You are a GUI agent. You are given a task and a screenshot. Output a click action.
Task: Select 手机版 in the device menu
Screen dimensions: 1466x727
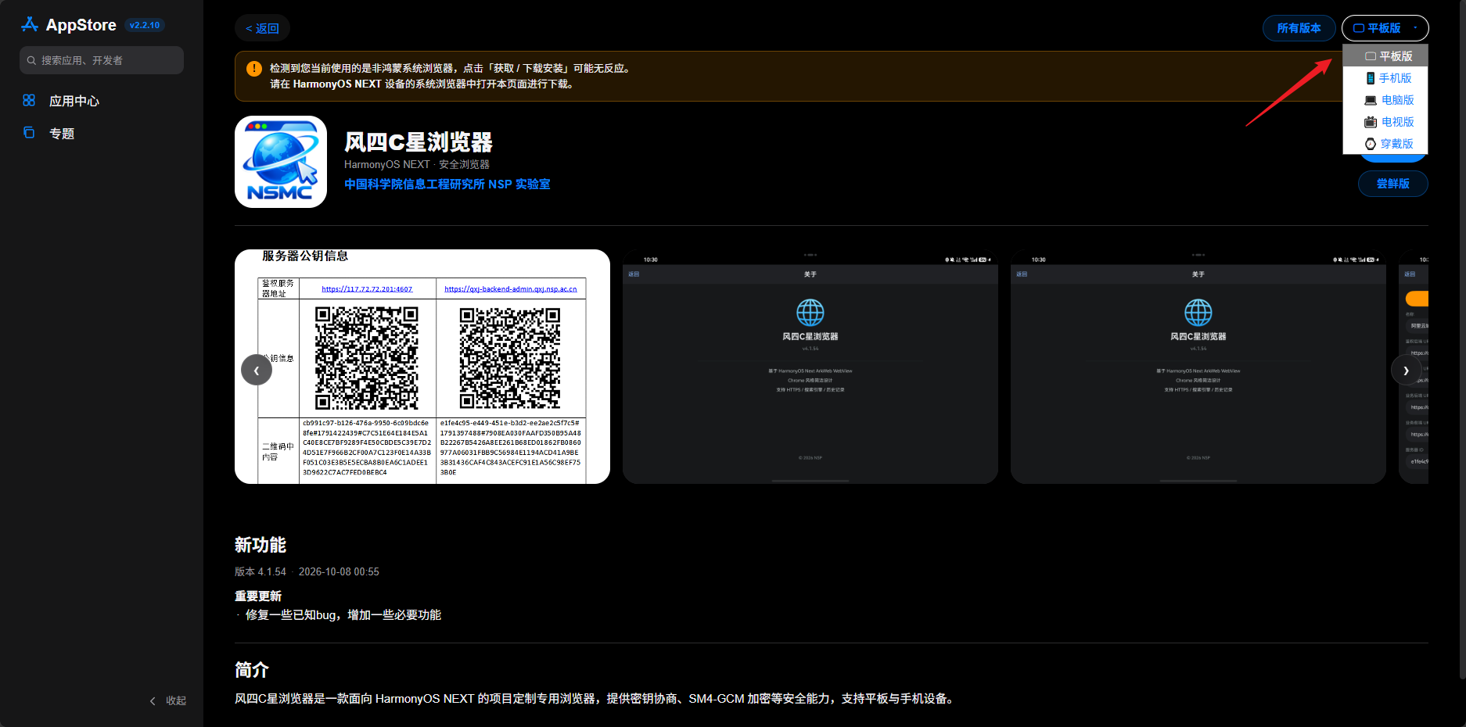1385,78
